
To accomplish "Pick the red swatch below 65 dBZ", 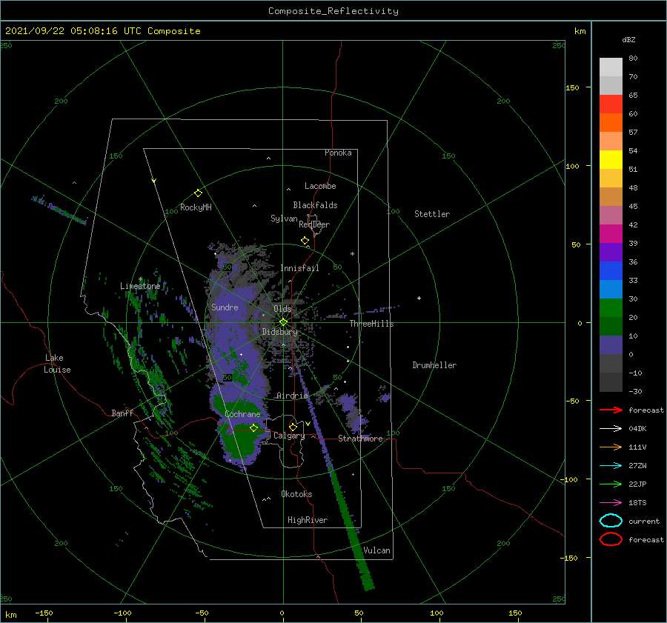I will pyautogui.click(x=611, y=104).
